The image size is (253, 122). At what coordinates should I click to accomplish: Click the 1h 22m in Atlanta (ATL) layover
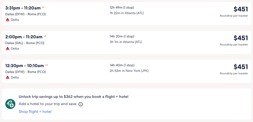pyautogui.click(x=127, y=13)
